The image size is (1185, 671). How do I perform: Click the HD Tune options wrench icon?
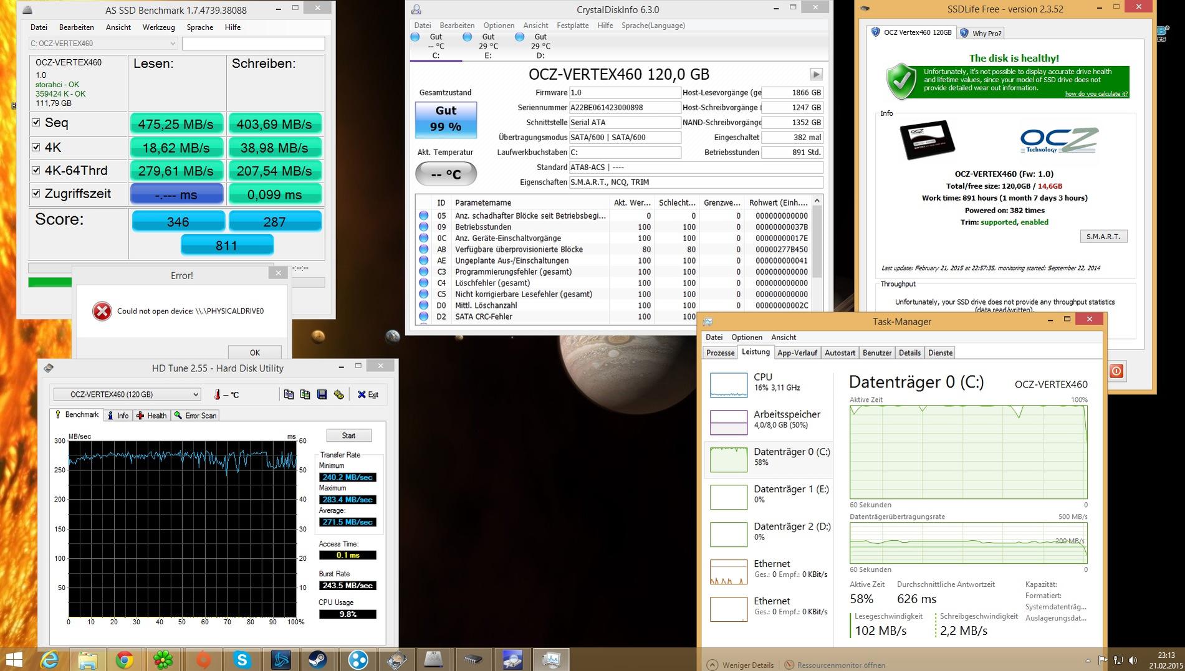coord(338,394)
